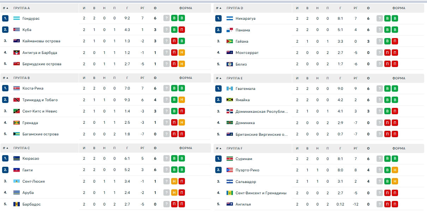Click the last red П loss badge for Ангилья
Screen dimensions: 427x220
click(395, 204)
